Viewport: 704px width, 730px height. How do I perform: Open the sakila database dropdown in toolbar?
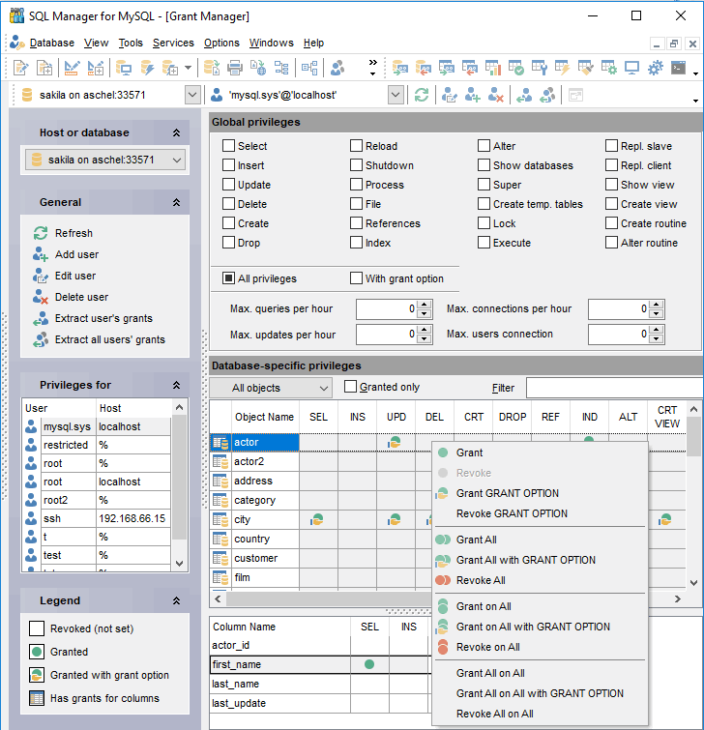(x=192, y=95)
